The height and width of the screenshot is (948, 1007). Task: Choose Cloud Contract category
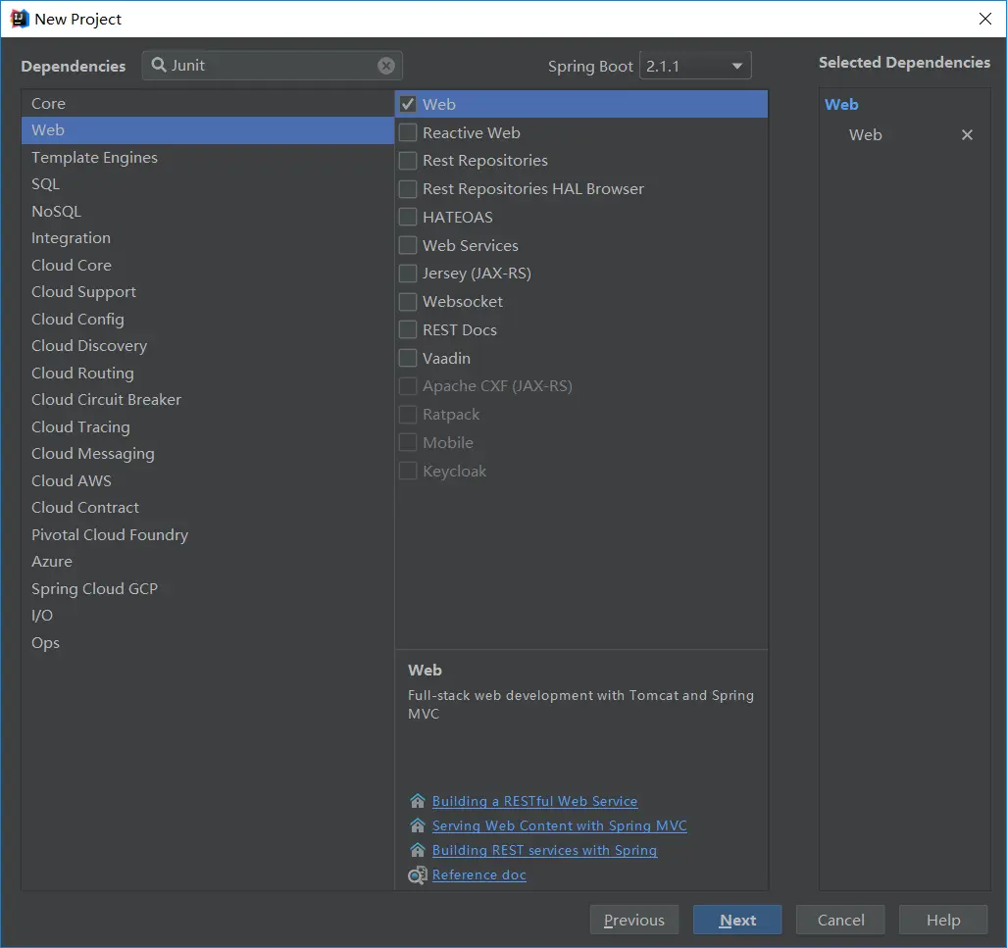(x=208, y=508)
